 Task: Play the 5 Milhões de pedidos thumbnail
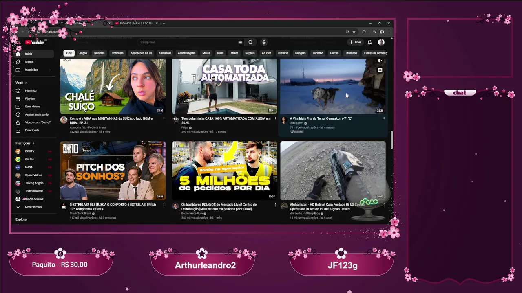tap(224, 171)
